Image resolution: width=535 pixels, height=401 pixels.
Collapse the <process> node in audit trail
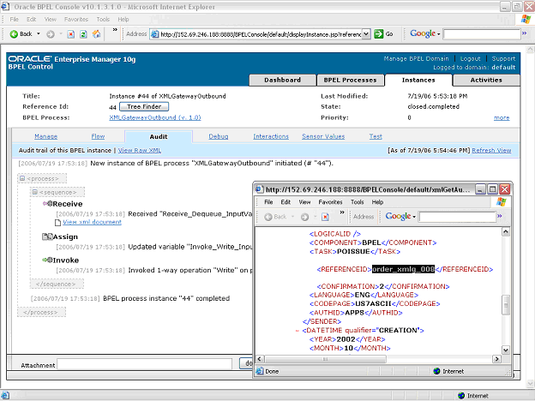pyautogui.click(x=22, y=178)
